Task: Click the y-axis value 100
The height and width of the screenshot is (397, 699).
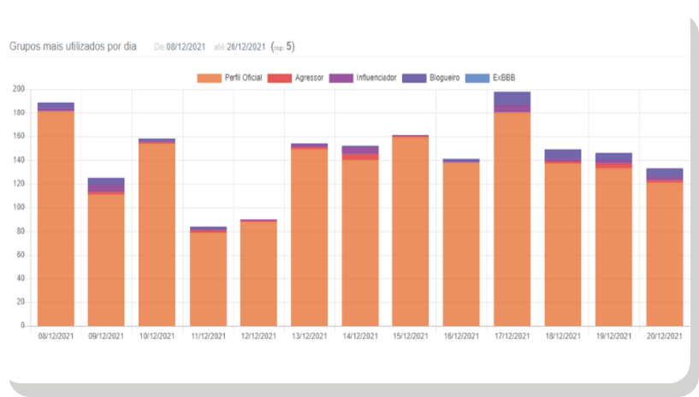Action: pyautogui.click(x=18, y=208)
